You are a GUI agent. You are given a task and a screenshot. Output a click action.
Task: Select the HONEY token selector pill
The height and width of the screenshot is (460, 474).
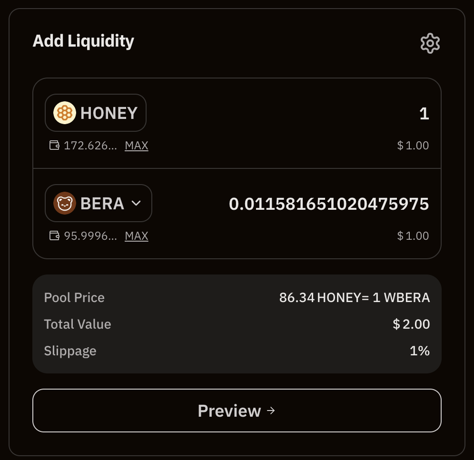pos(95,113)
